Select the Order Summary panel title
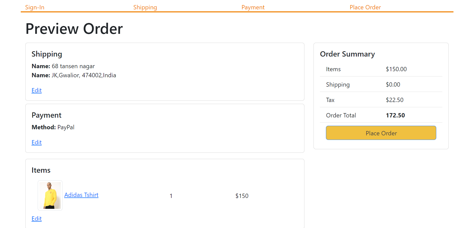 coord(347,54)
